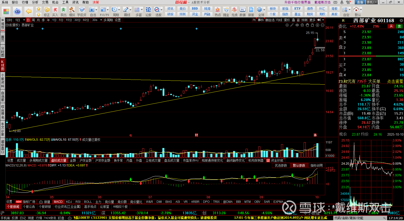Expand the 委托 dropdown in title bar

[376, 2]
